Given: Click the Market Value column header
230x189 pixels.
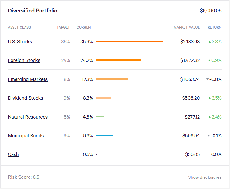Looking at the screenshot, I should click(187, 27).
